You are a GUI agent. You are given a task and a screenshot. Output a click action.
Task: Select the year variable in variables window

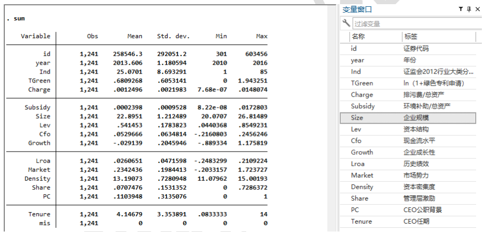pyautogui.click(x=408, y=60)
